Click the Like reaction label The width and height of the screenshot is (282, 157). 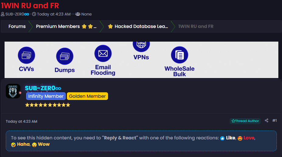231,138
